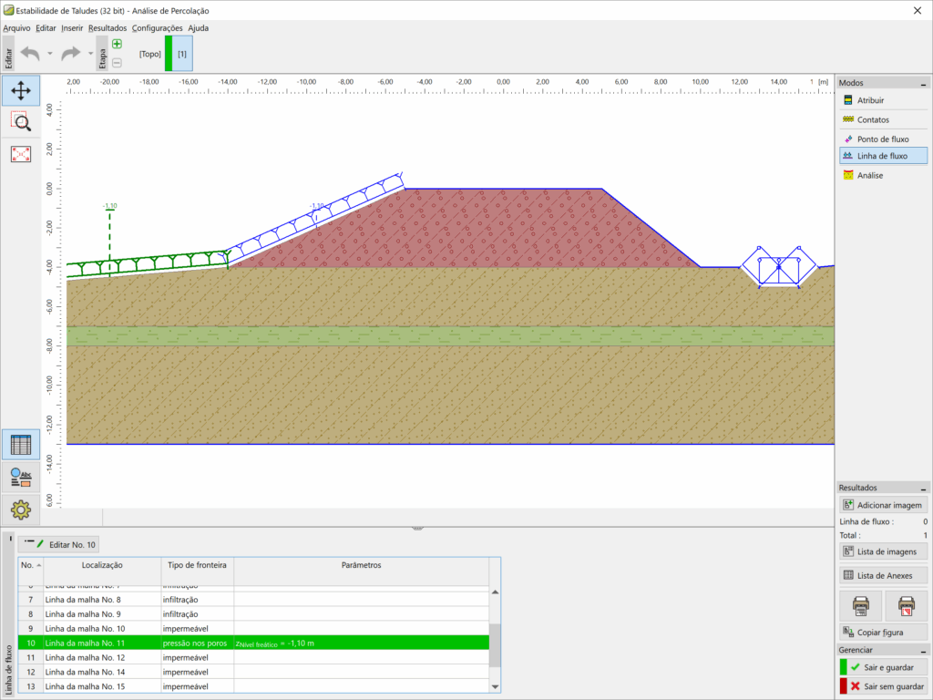Click the print view icon with red mark
The width and height of the screenshot is (933, 700).
pyautogui.click(x=907, y=606)
